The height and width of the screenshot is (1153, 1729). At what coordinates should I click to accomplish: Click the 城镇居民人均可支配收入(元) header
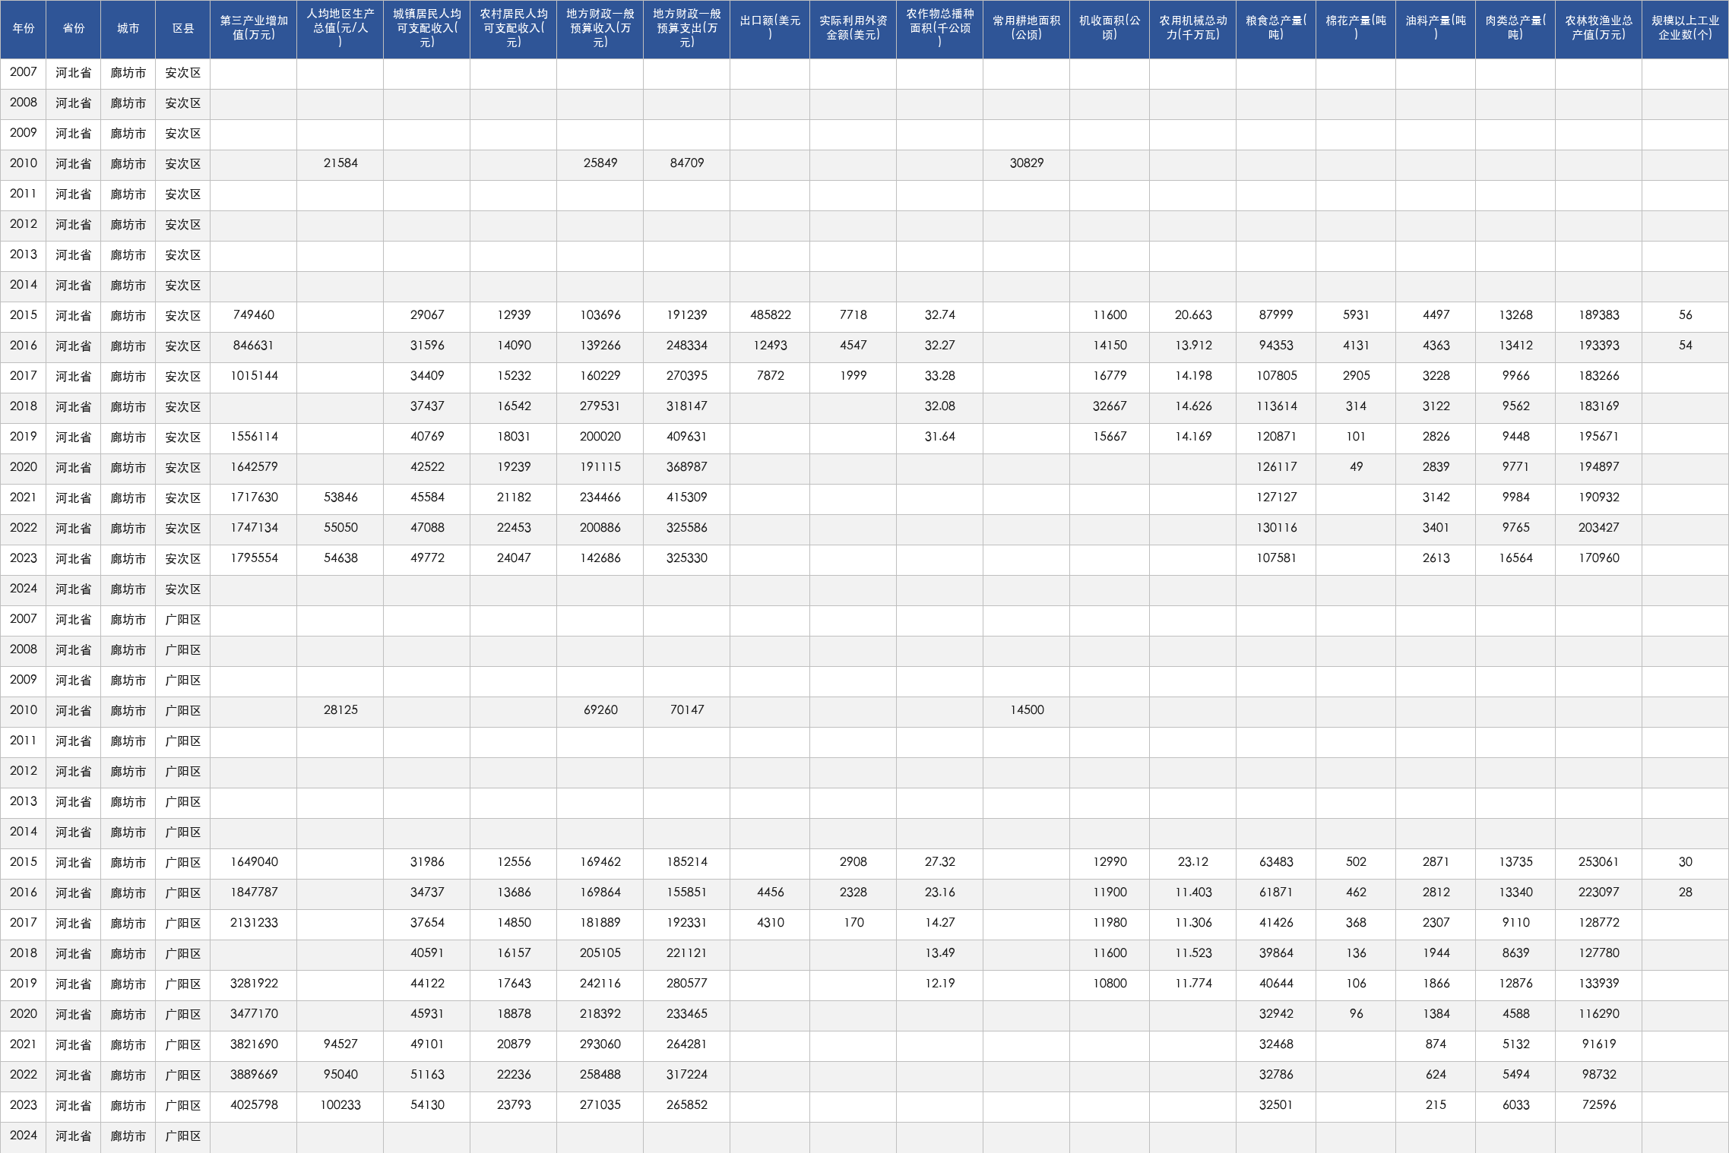coord(427,29)
